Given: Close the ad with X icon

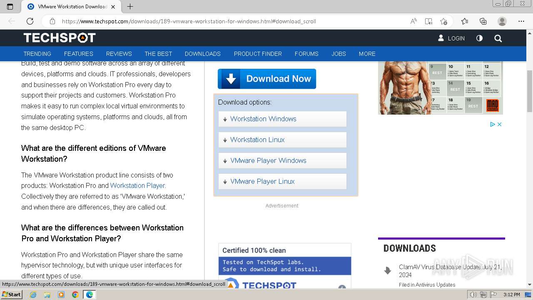Looking at the screenshot, I should click(499, 124).
